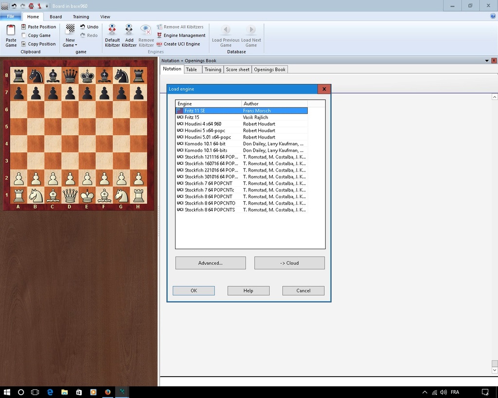Open Engine Management from the ribbon
Screen dimensions: 498x398
click(181, 35)
